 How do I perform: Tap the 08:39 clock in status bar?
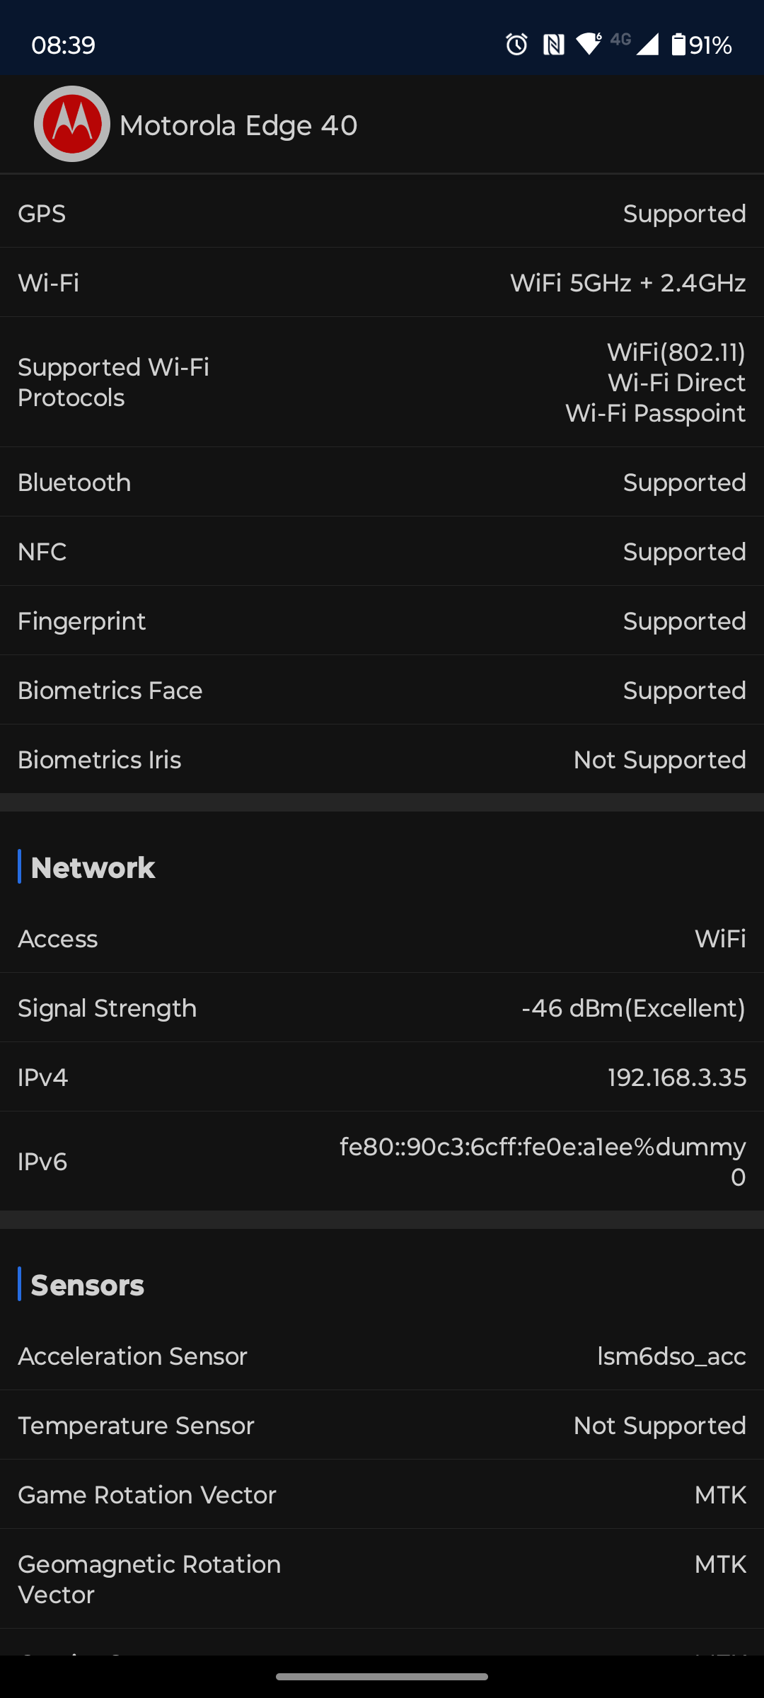pyautogui.click(x=64, y=45)
